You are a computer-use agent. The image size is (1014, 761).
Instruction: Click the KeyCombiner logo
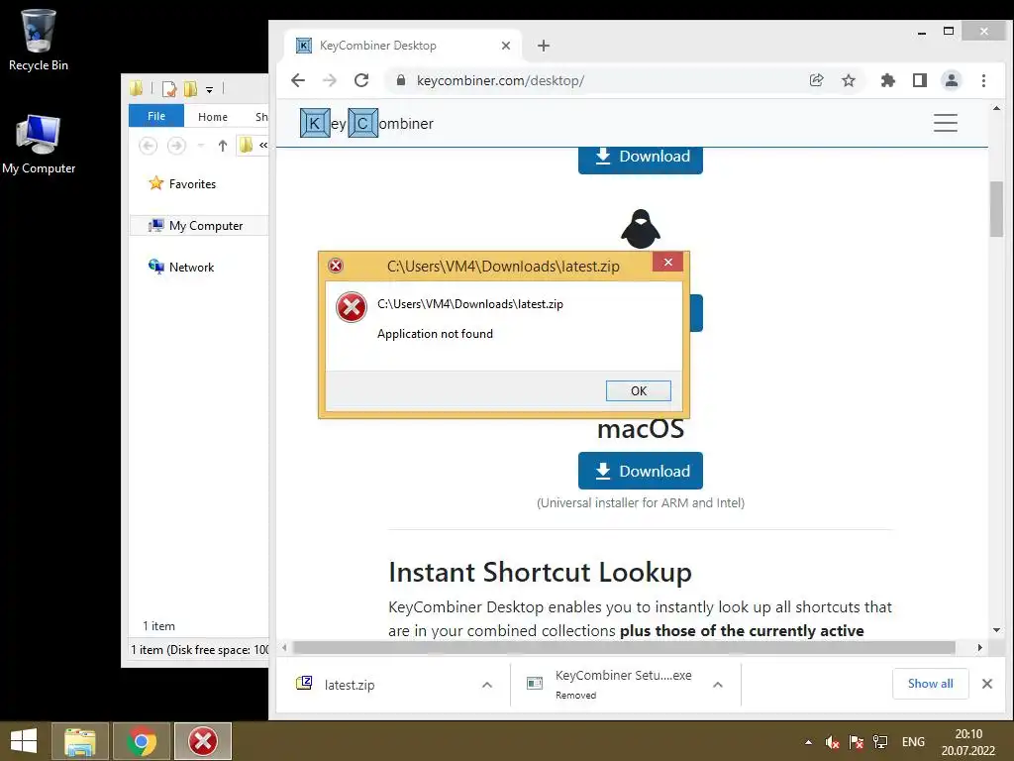(x=366, y=123)
